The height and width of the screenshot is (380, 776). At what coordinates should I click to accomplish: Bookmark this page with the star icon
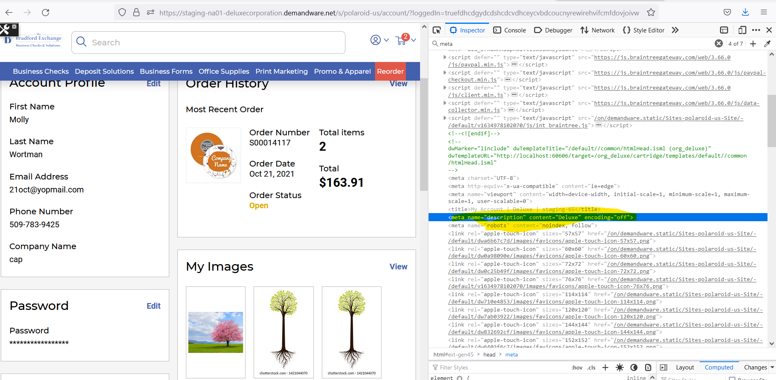coord(651,13)
